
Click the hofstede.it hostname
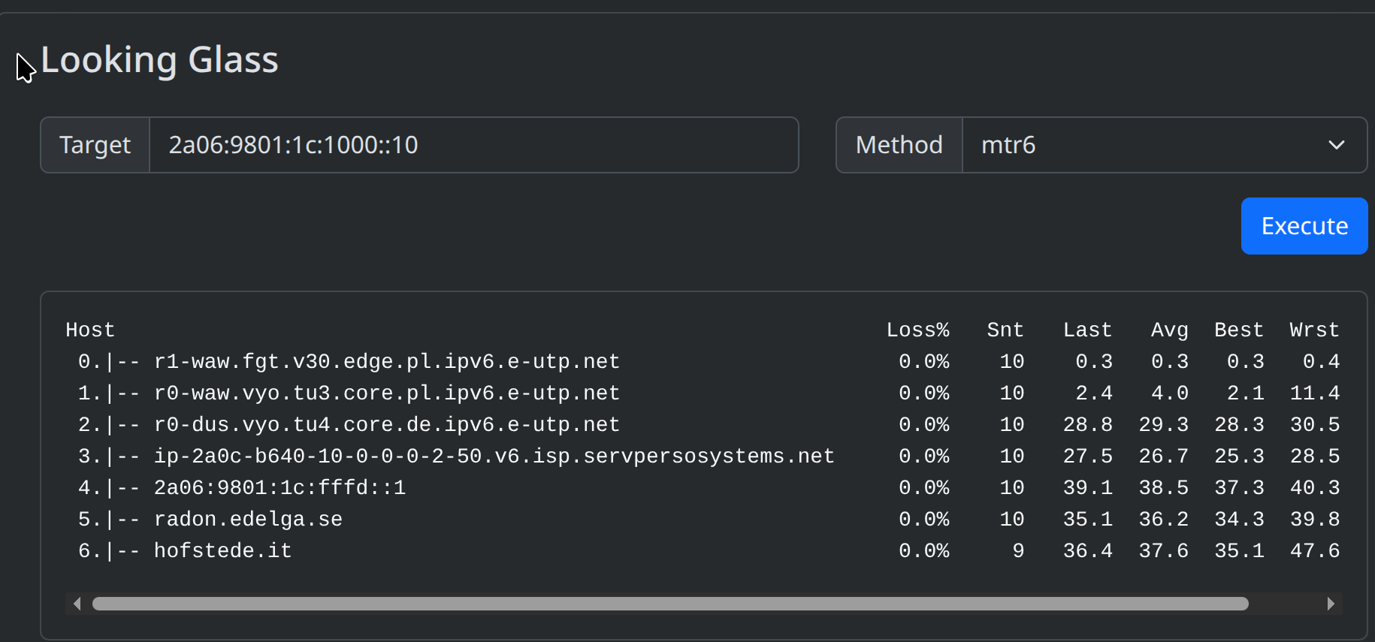[222, 551]
